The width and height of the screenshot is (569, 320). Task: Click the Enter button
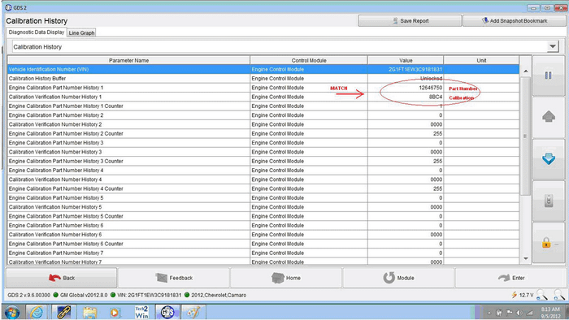(511, 278)
